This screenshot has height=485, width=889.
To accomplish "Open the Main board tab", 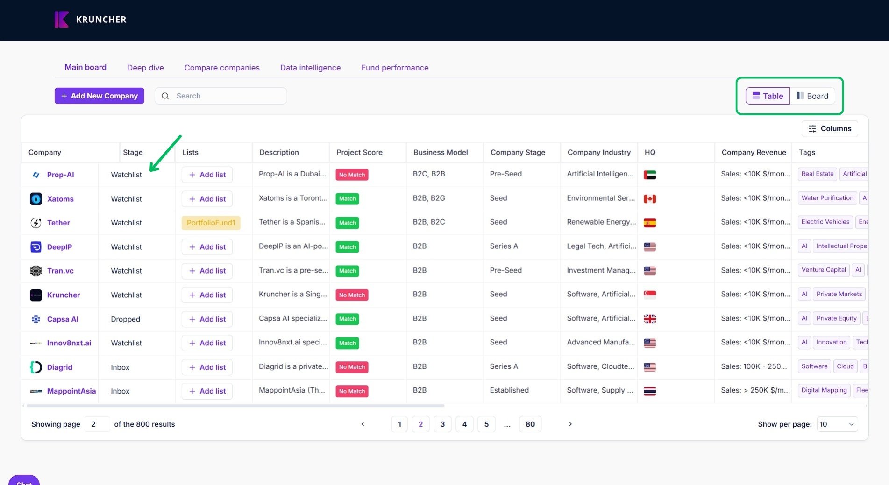I will pos(85,67).
